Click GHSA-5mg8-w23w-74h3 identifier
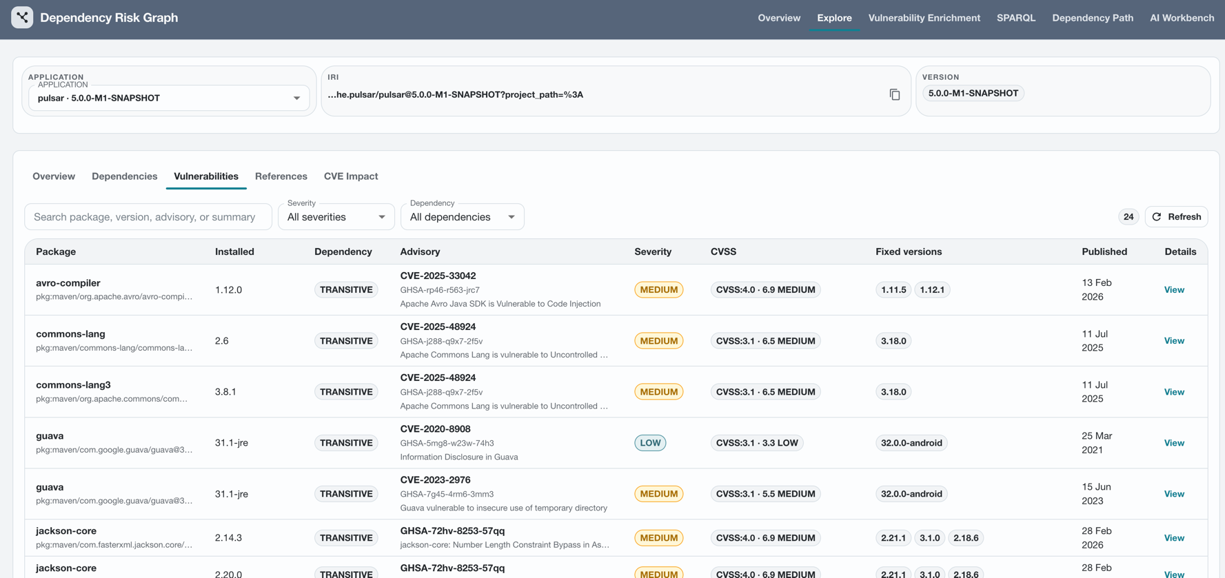This screenshot has width=1225, height=578. click(x=447, y=443)
